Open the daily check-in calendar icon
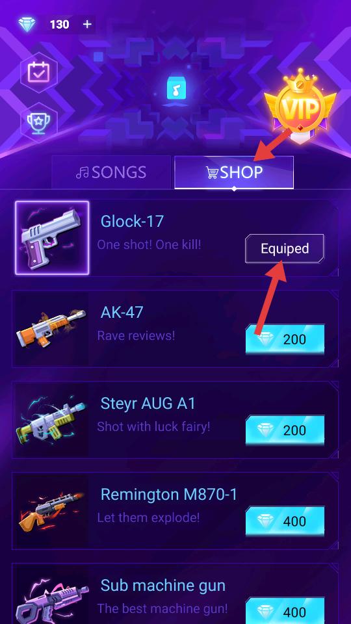 [38, 72]
